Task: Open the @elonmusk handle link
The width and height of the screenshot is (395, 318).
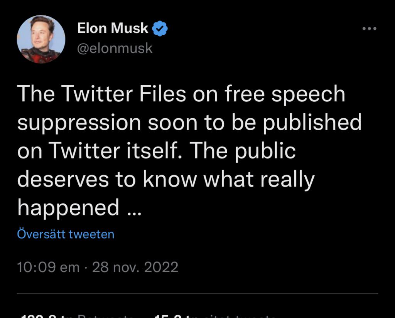Action: (115, 48)
